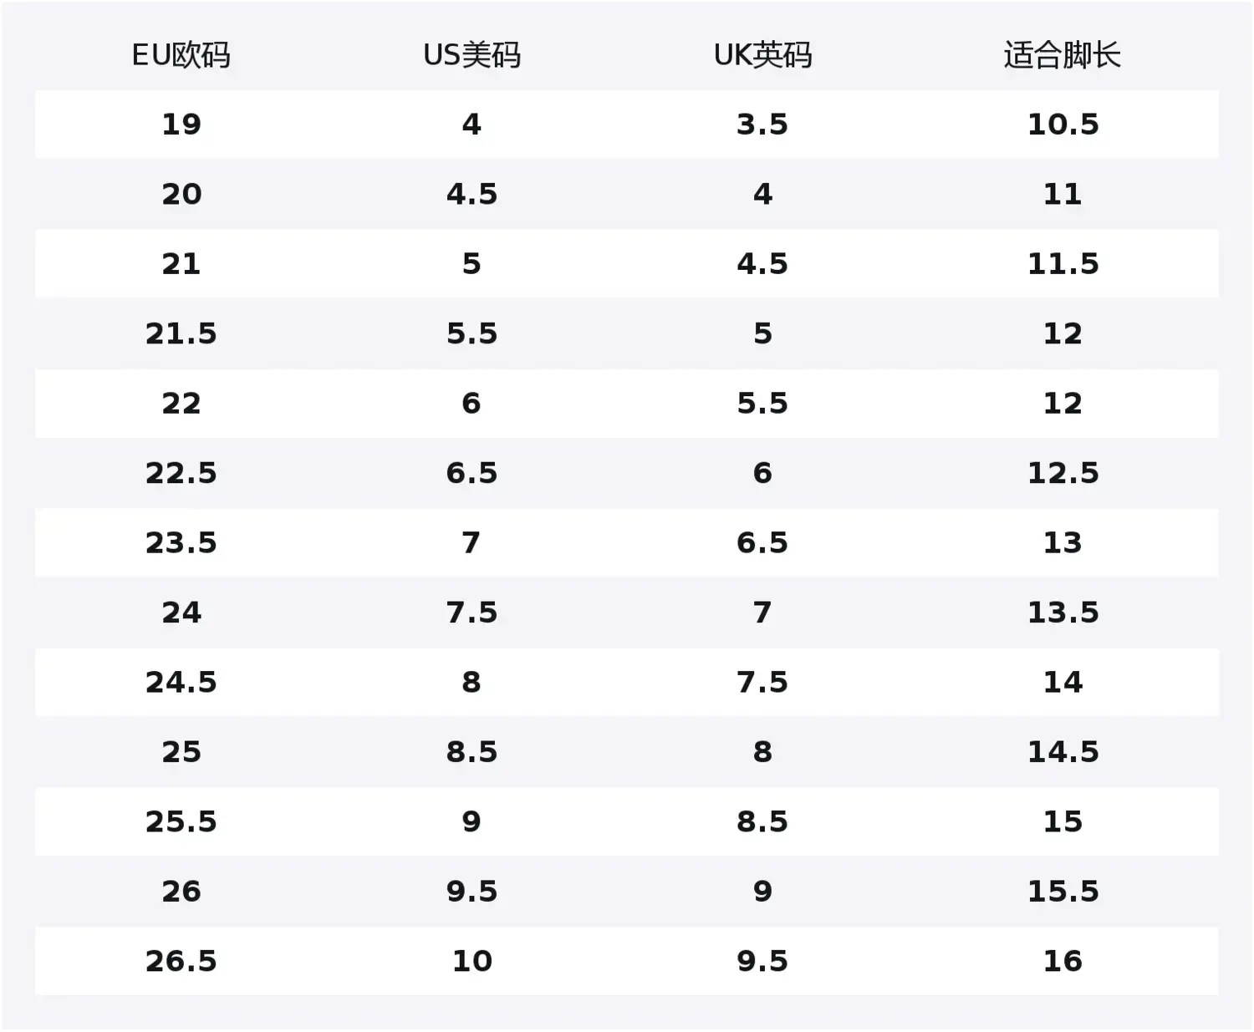Click the US美码 column header
Screen dimensions: 1254x1032
[x=472, y=55]
